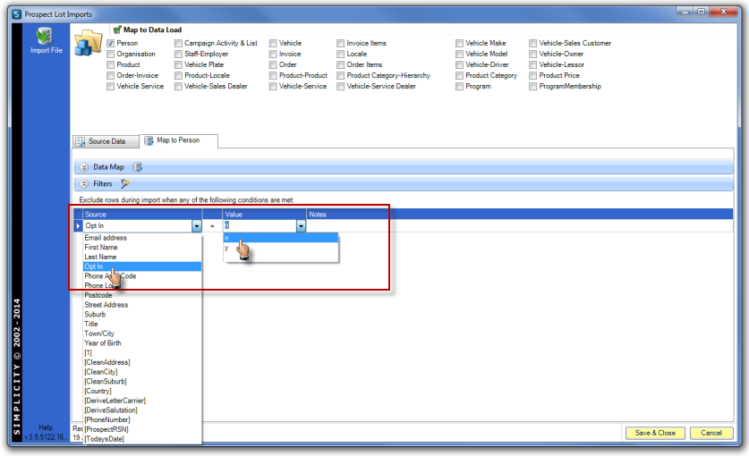Screen dimensions: 749x456
Task: Select 'Opt In' from Source list
Action: point(142,266)
